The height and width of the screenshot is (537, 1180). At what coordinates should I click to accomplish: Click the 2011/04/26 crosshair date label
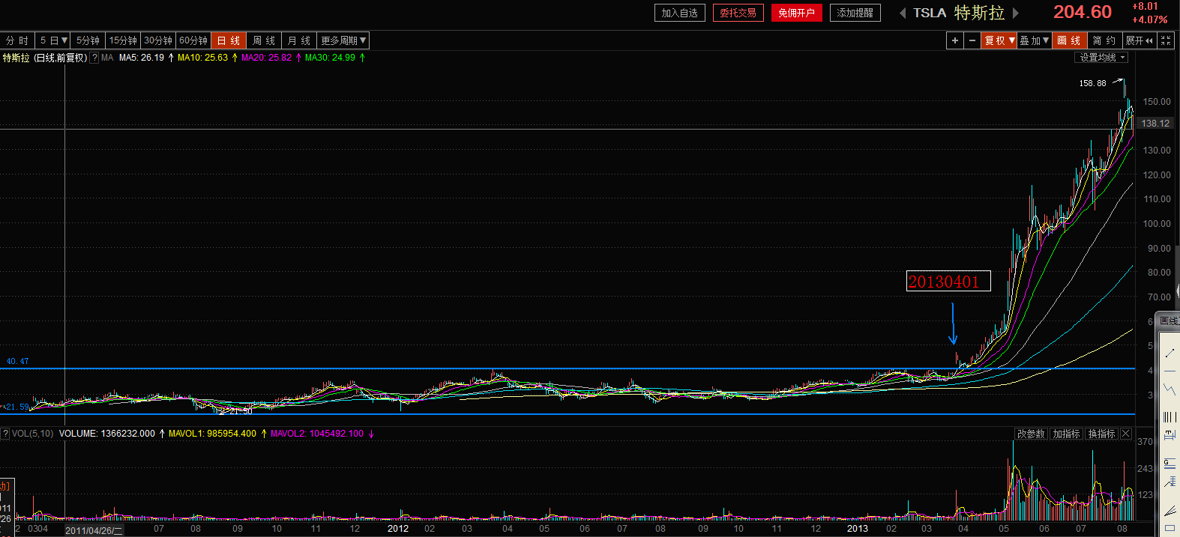click(x=94, y=530)
